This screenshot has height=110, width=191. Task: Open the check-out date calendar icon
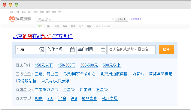103,49
